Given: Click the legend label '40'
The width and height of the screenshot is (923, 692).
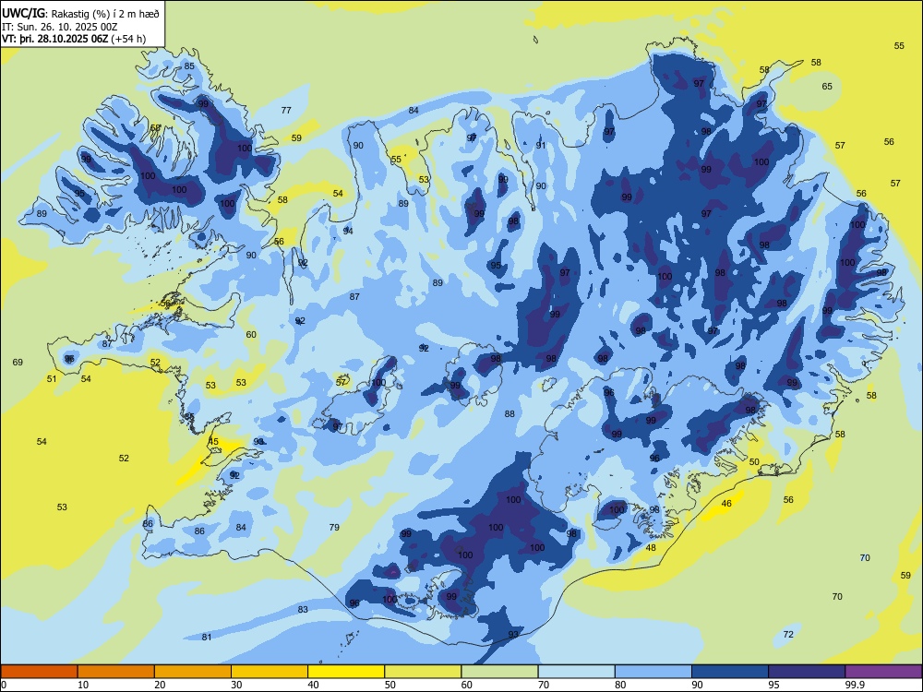Looking at the screenshot, I should (314, 685).
